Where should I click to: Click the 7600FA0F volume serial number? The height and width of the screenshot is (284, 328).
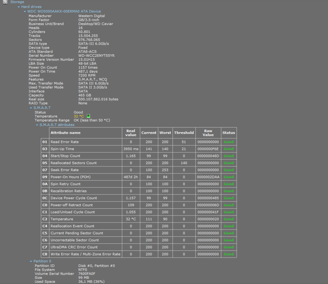(x=87, y=274)
